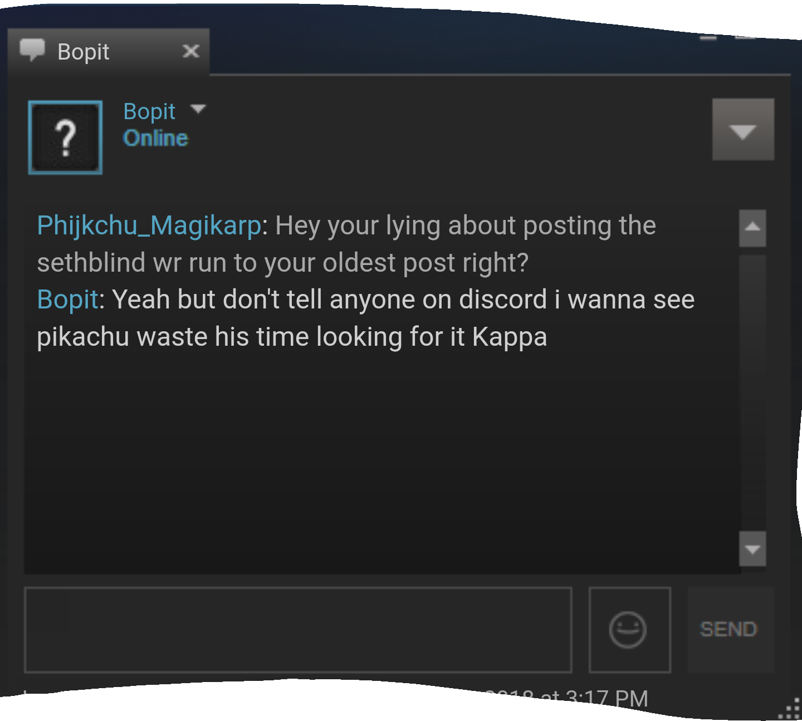Screen dimensions: 802x721
Task: Select the Bopit chat tab
Action: click(109, 51)
